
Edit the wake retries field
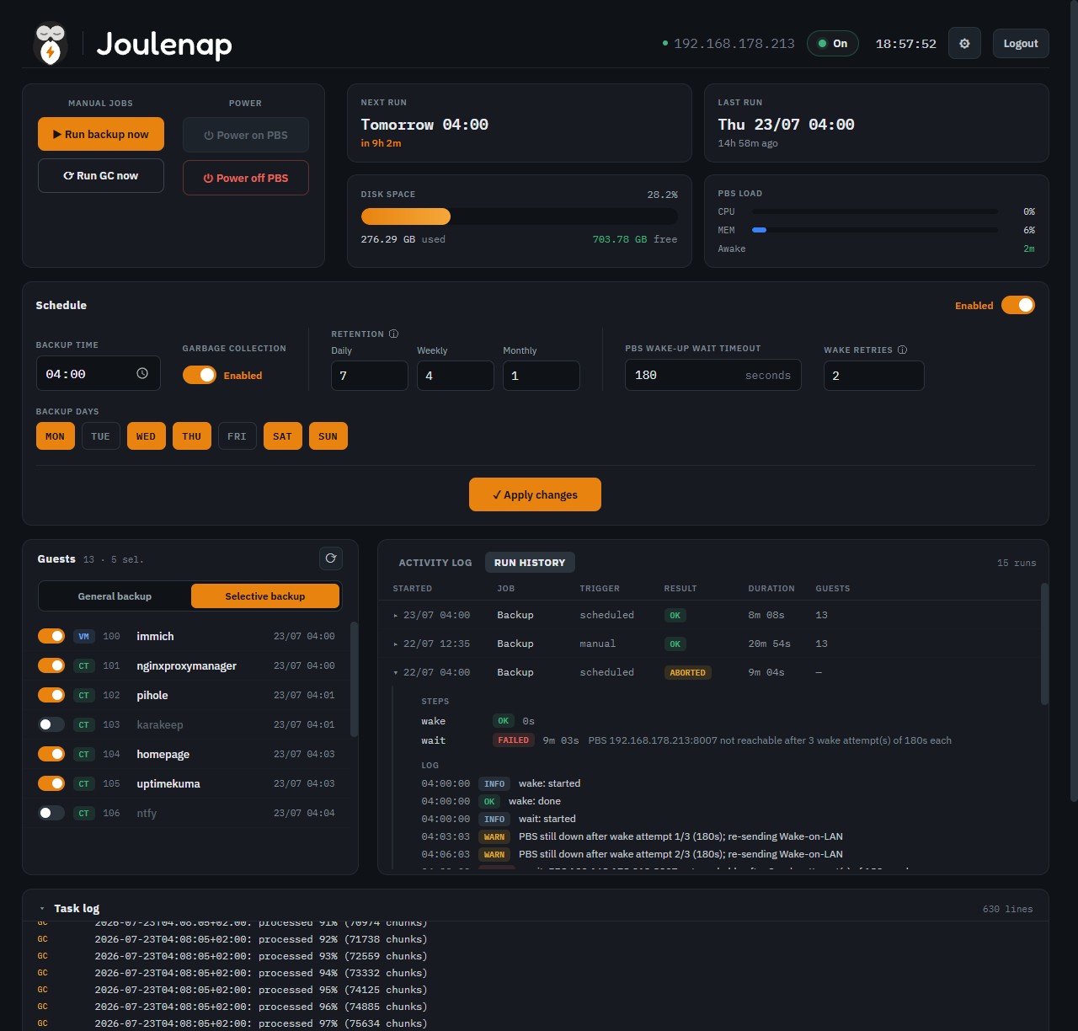[x=874, y=376]
